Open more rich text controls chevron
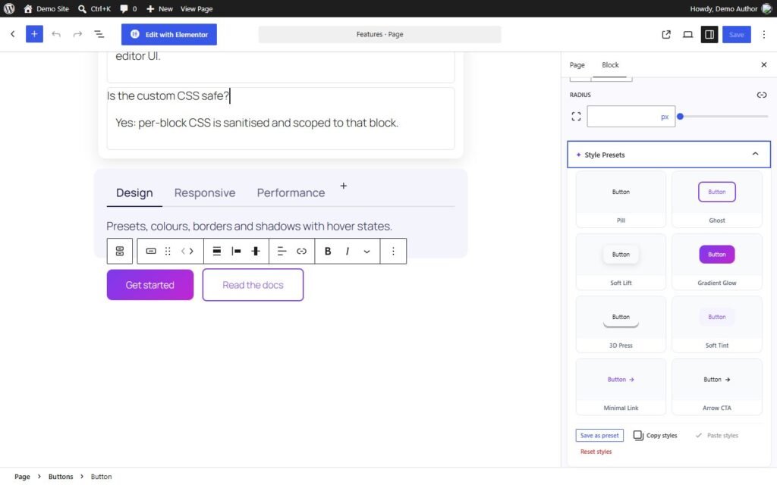 pos(366,251)
